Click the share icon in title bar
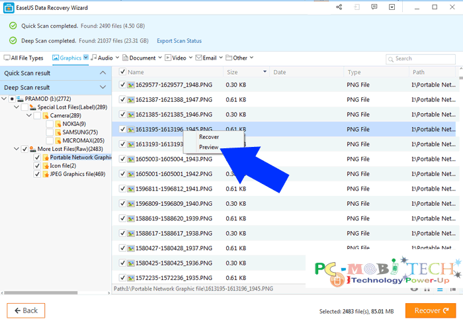The width and height of the screenshot is (463, 325). coord(339,7)
